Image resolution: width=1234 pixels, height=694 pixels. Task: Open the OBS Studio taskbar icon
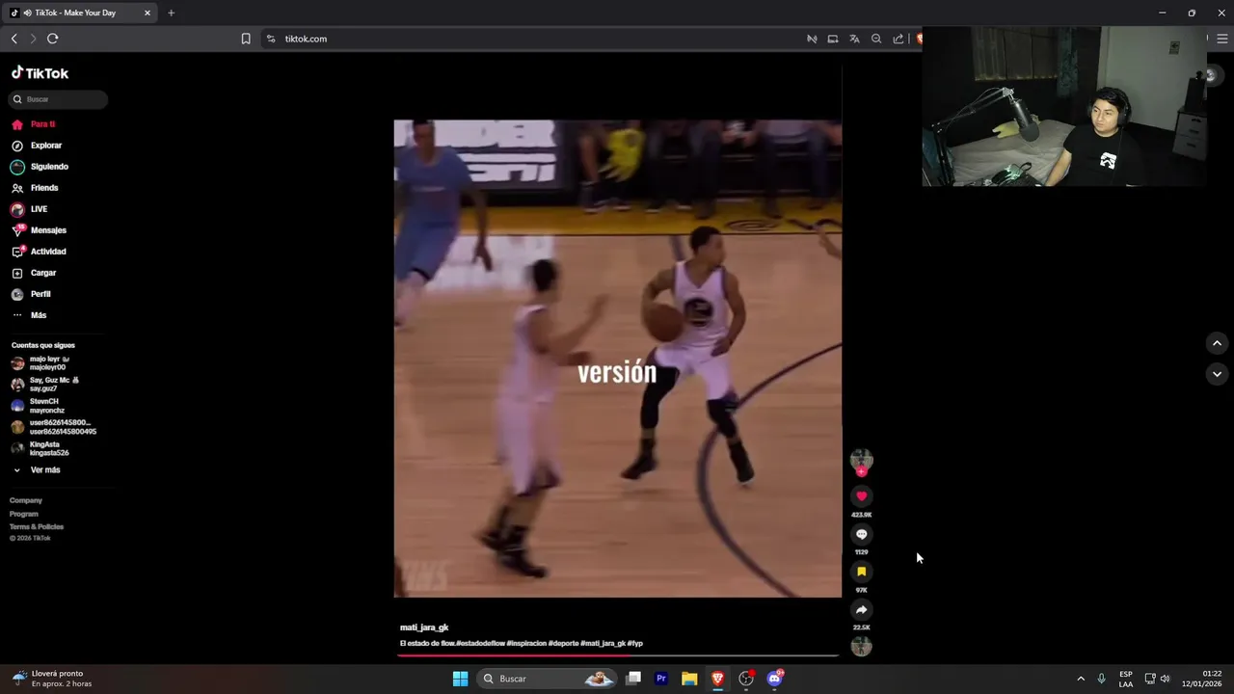(746, 679)
